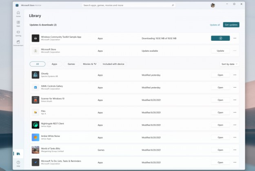Go to Home in the sidebar
The image size is (255, 171).
coord(18,13)
